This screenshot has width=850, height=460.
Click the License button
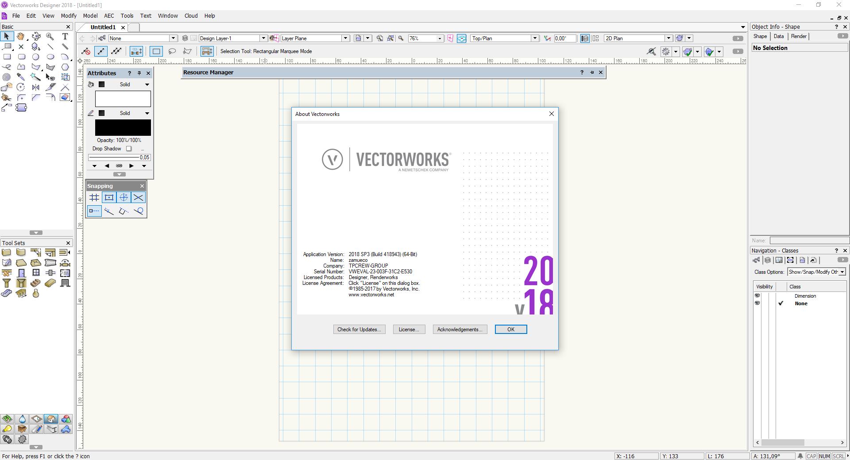(409, 330)
